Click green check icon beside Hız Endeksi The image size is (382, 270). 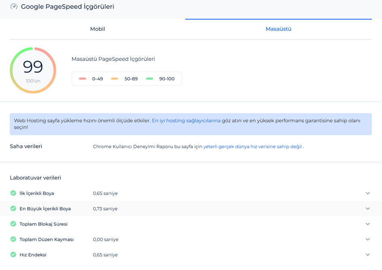[x=13, y=254]
